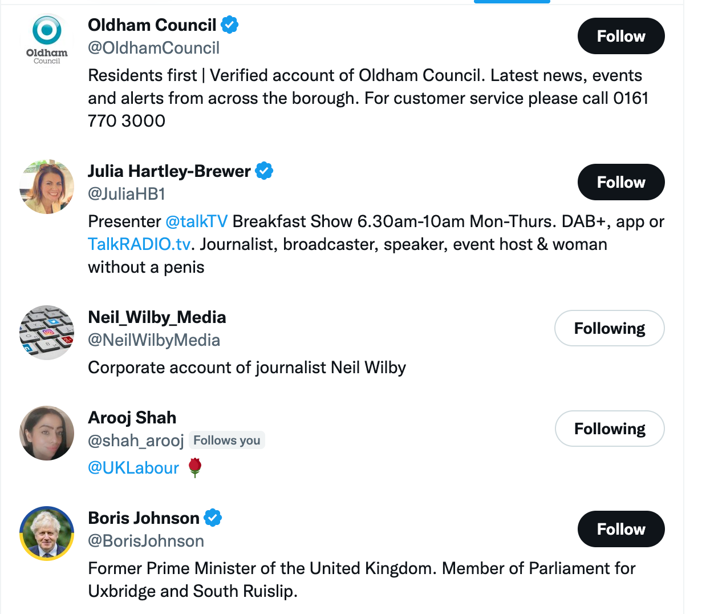The height and width of the screenshot is (614, 706).
Task: Click Julia Hartley-Brewer's profile photo
Action: (47, 187)
